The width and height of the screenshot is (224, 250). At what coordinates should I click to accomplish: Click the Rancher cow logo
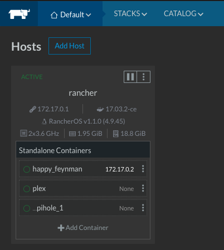coord(19,14)
